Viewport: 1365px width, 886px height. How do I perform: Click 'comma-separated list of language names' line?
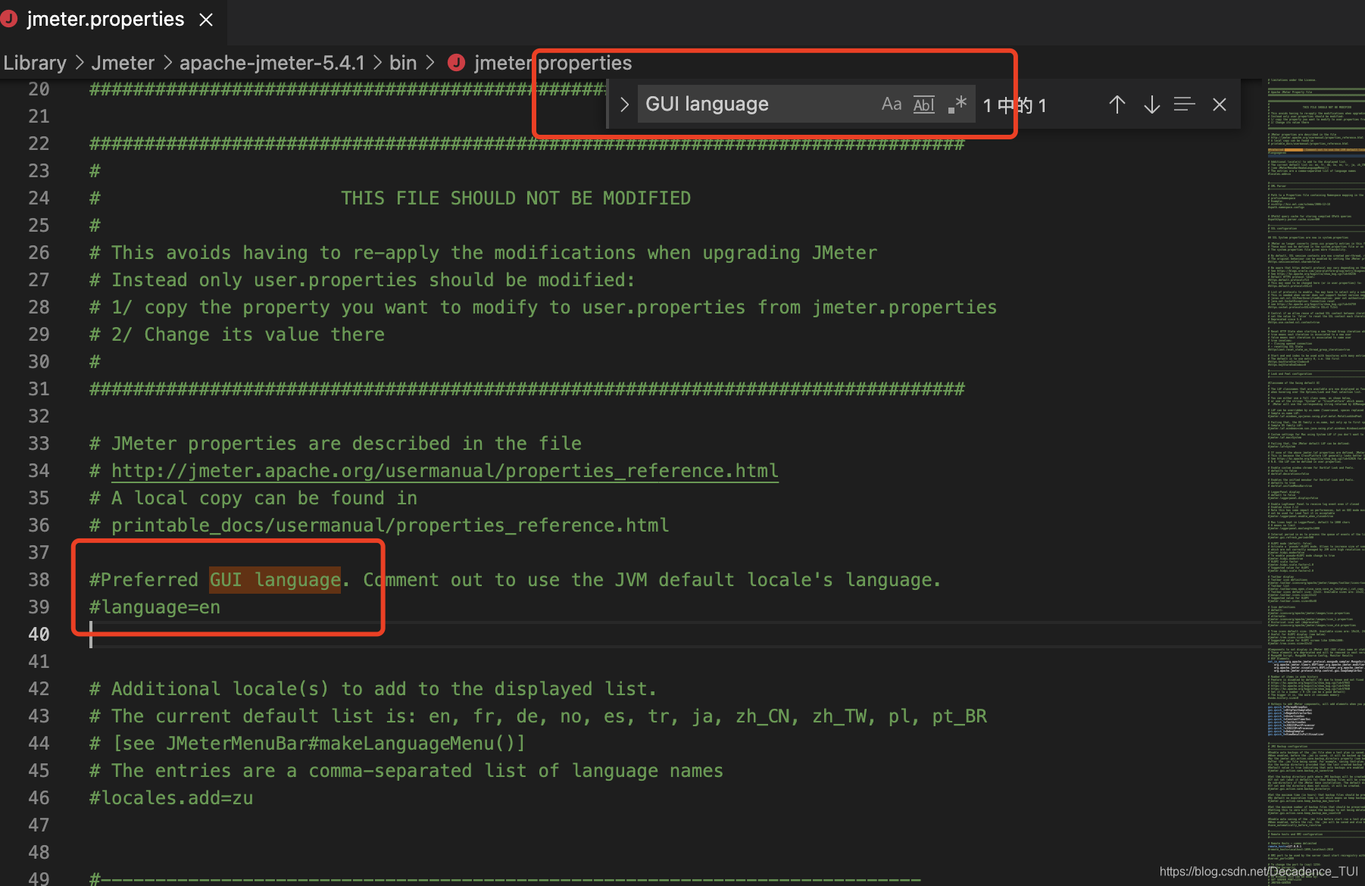(406, 771)
